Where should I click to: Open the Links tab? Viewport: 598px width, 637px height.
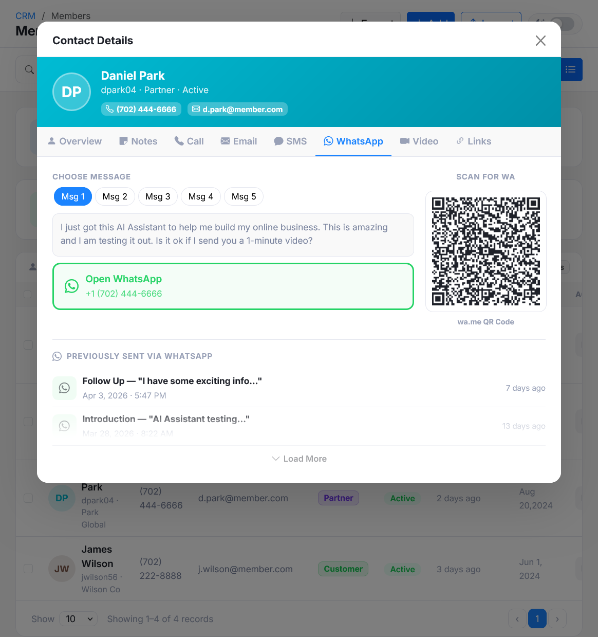(474, 141)
